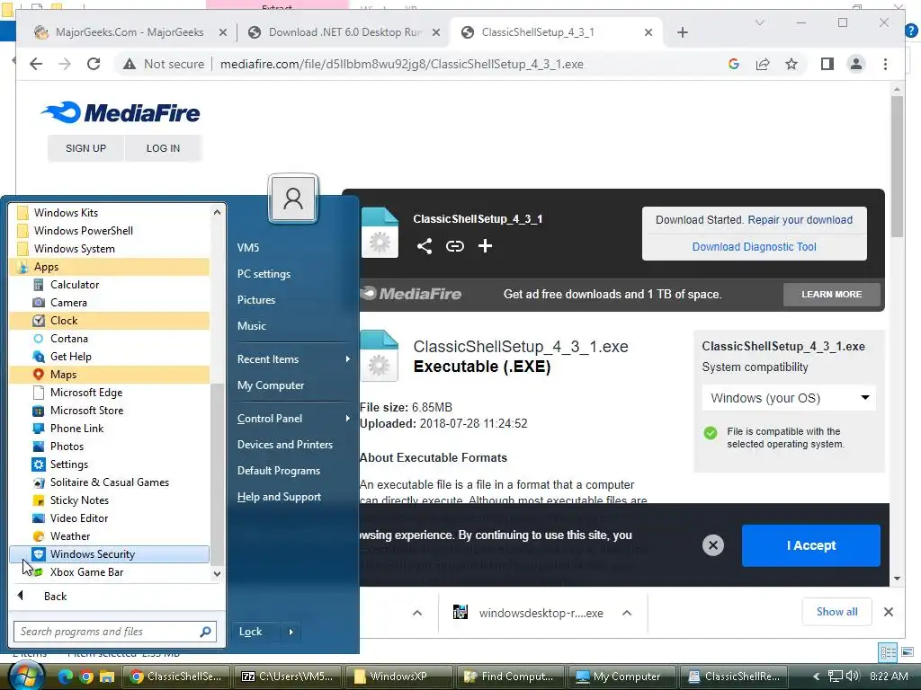The width and height of the screenshot is (921, 690).
Task: Click Search programs and files box
Action: click(115, 632)
